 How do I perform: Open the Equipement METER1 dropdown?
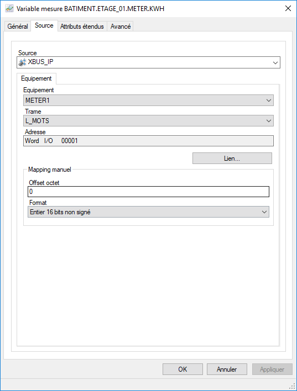[x=148, y=101]
